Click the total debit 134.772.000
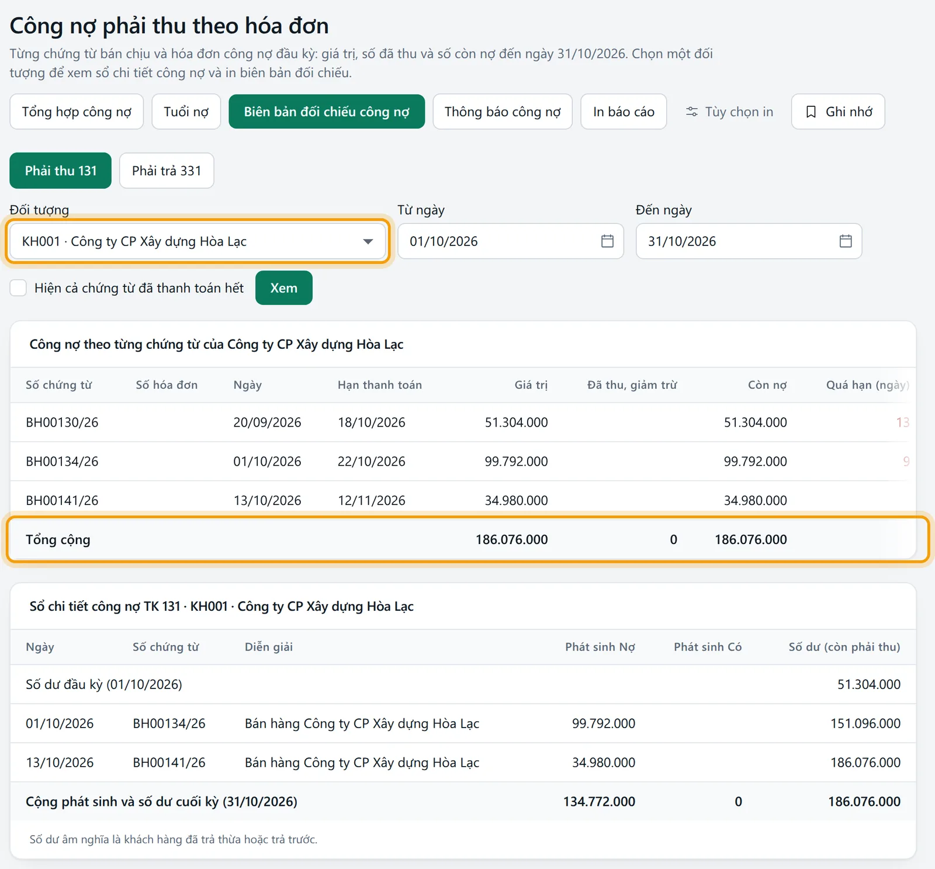Screen dimensions: 935x869 (x=599, y=801)
